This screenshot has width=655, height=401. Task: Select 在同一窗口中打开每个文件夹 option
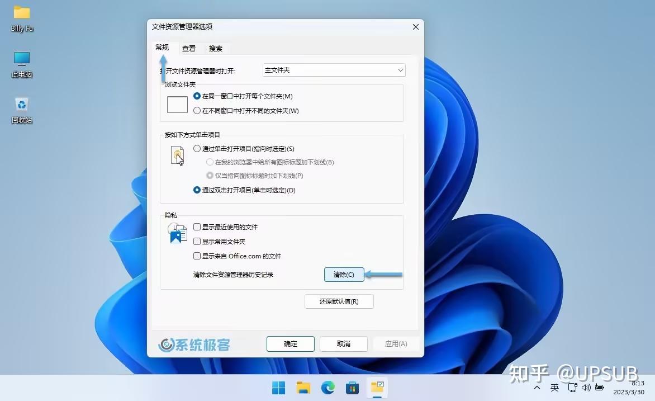pyautogui.click(x=197, y=96)
